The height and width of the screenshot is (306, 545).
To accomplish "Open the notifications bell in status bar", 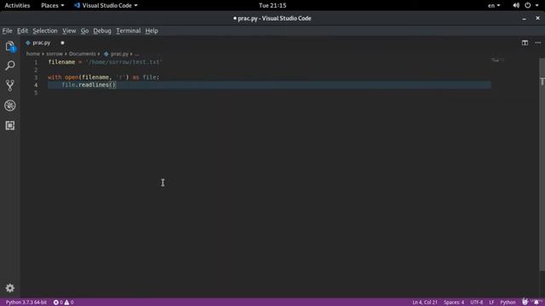I will tap(536, 303).
